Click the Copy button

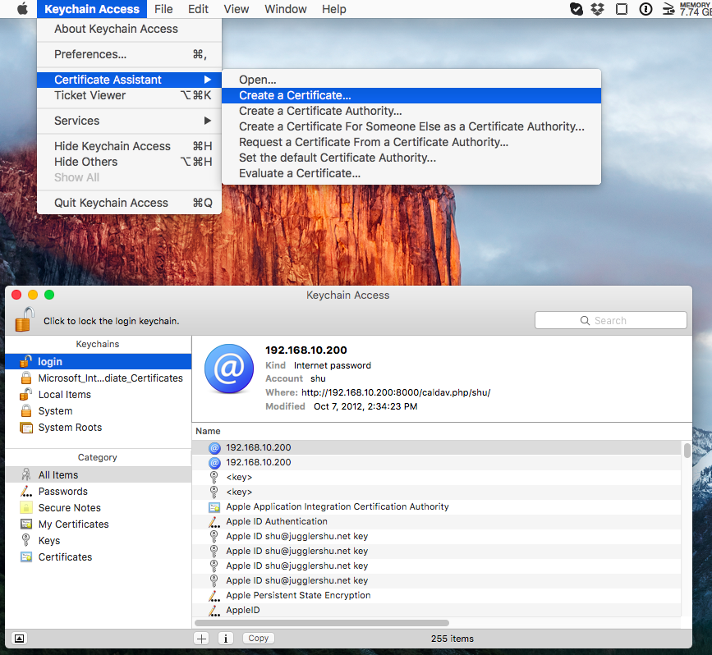tap(258, 638)
